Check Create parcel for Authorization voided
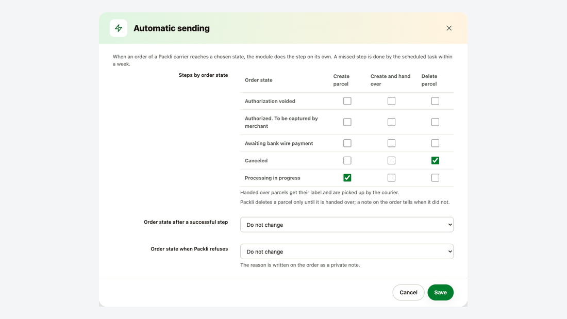 pos(347,101)
